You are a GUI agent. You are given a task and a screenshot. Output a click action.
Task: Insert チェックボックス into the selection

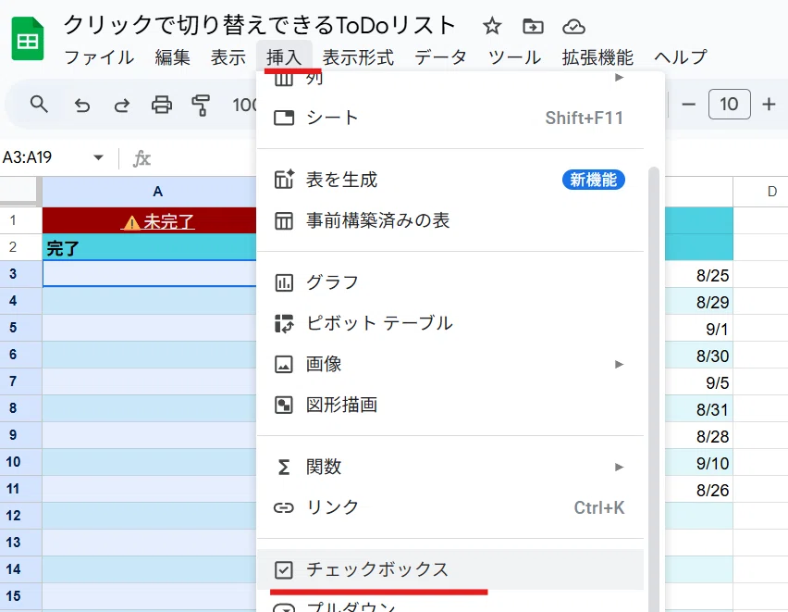449,569
